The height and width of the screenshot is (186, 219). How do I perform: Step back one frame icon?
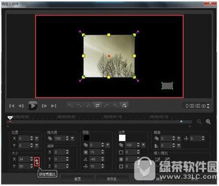[x=21, y=106]
